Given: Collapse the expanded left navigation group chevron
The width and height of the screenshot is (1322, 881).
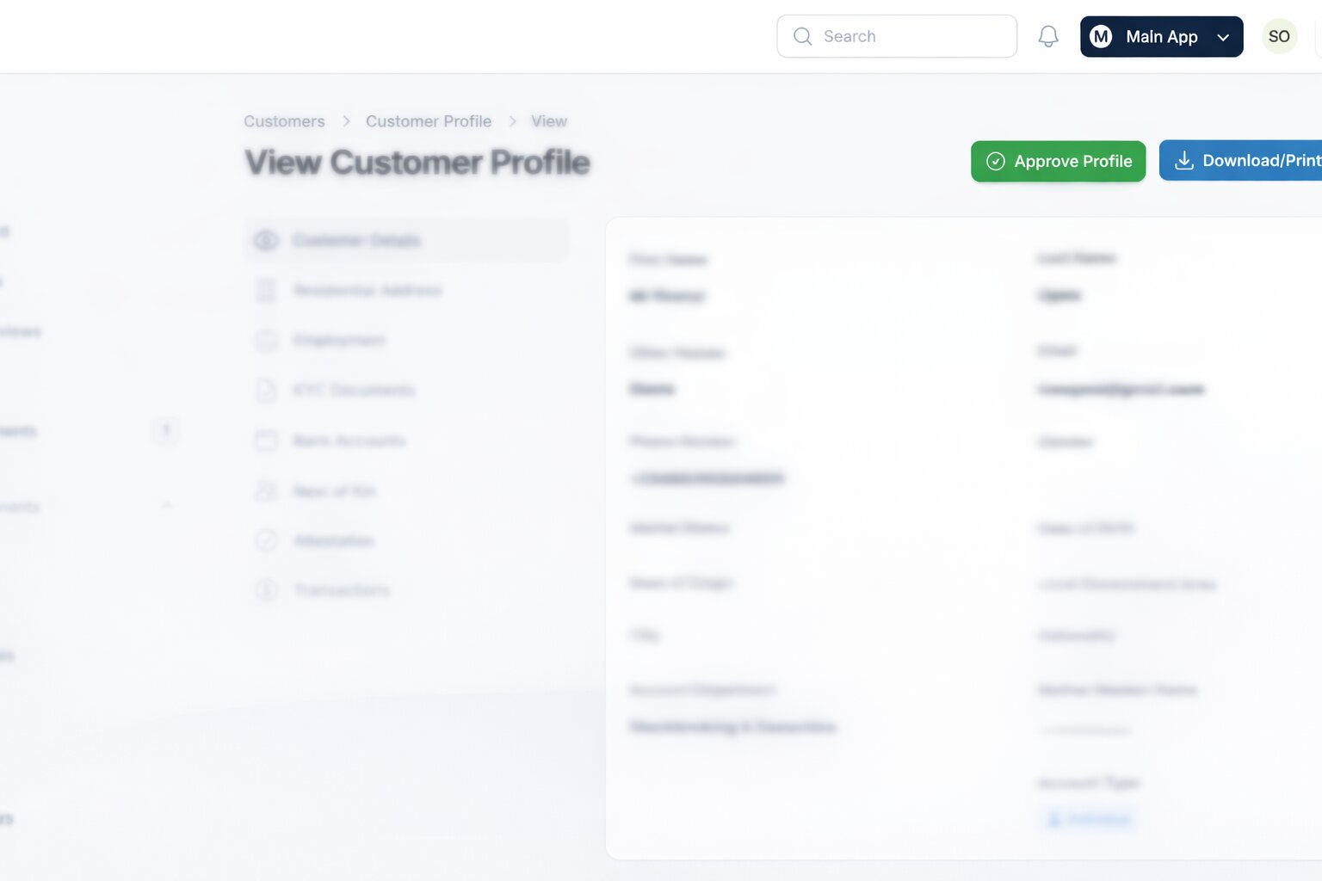Looking at the screenshot, I should pos(167,506).
